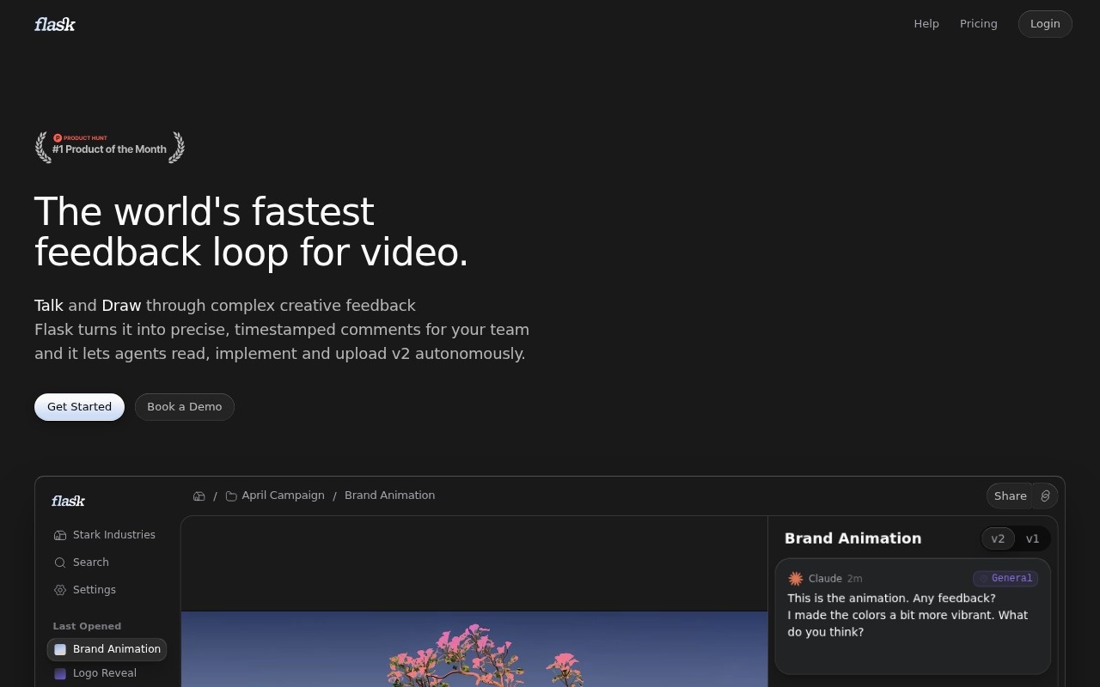Switch to version v1
Image resolution: width=1100 pixels, height=687 pixels.
[1033, 538]
